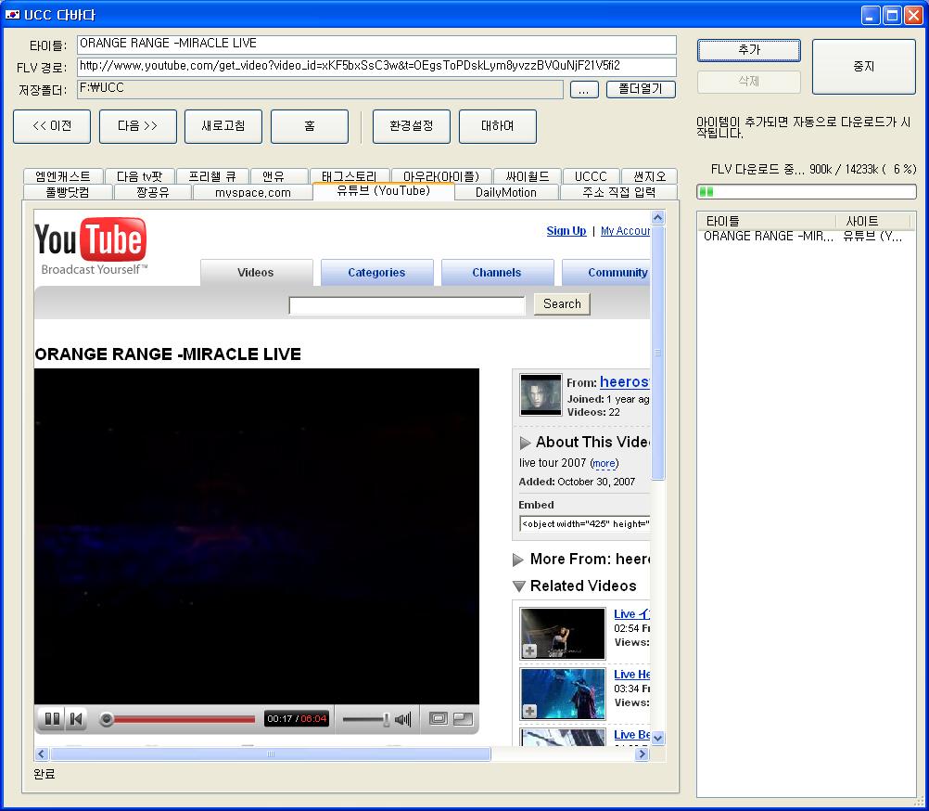Open the YouTube Categories tab
Image resolution: width=929 pixels, height=811 pixels.
(376, 273)
